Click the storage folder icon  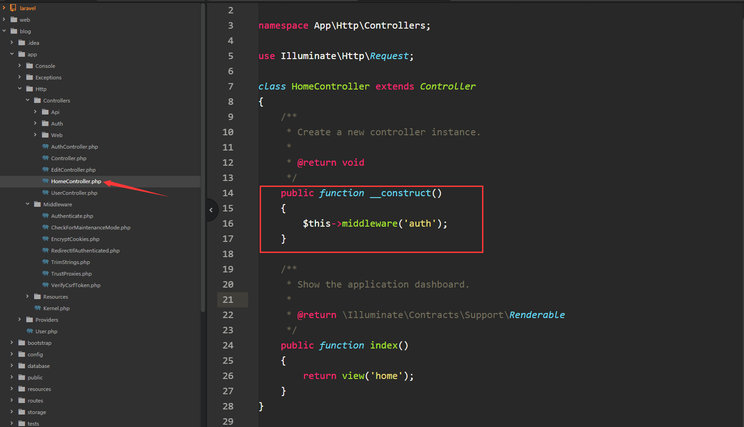(x=22, y=412)
